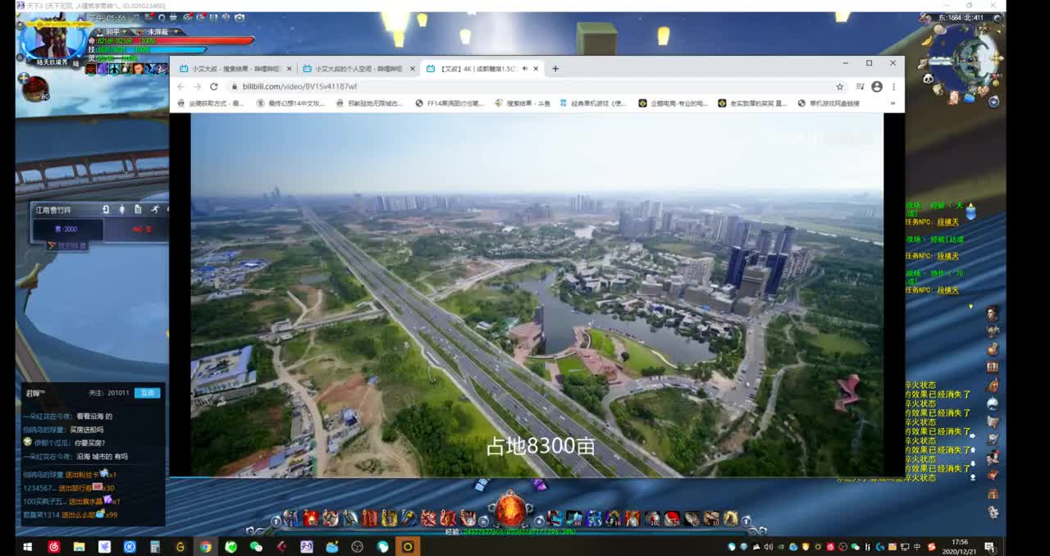Reload the bilibili page in Chrome
Screen dimensions: 1050x556
[x=214, y=86]
